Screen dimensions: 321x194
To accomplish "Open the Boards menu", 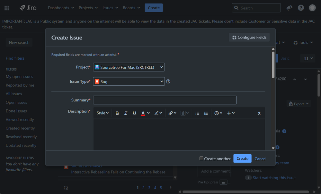I will 131,8.
